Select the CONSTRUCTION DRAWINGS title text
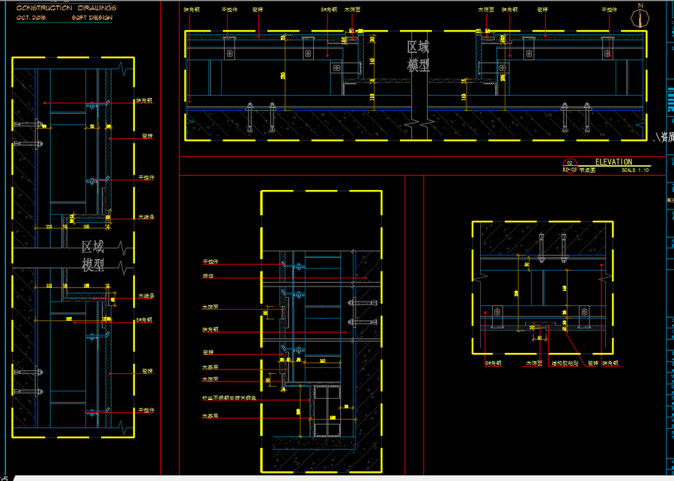This screenshot has width=674, height=481. pyautogui.click(x=66, y=8)
